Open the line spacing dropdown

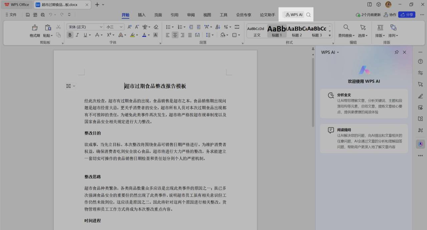209,35
